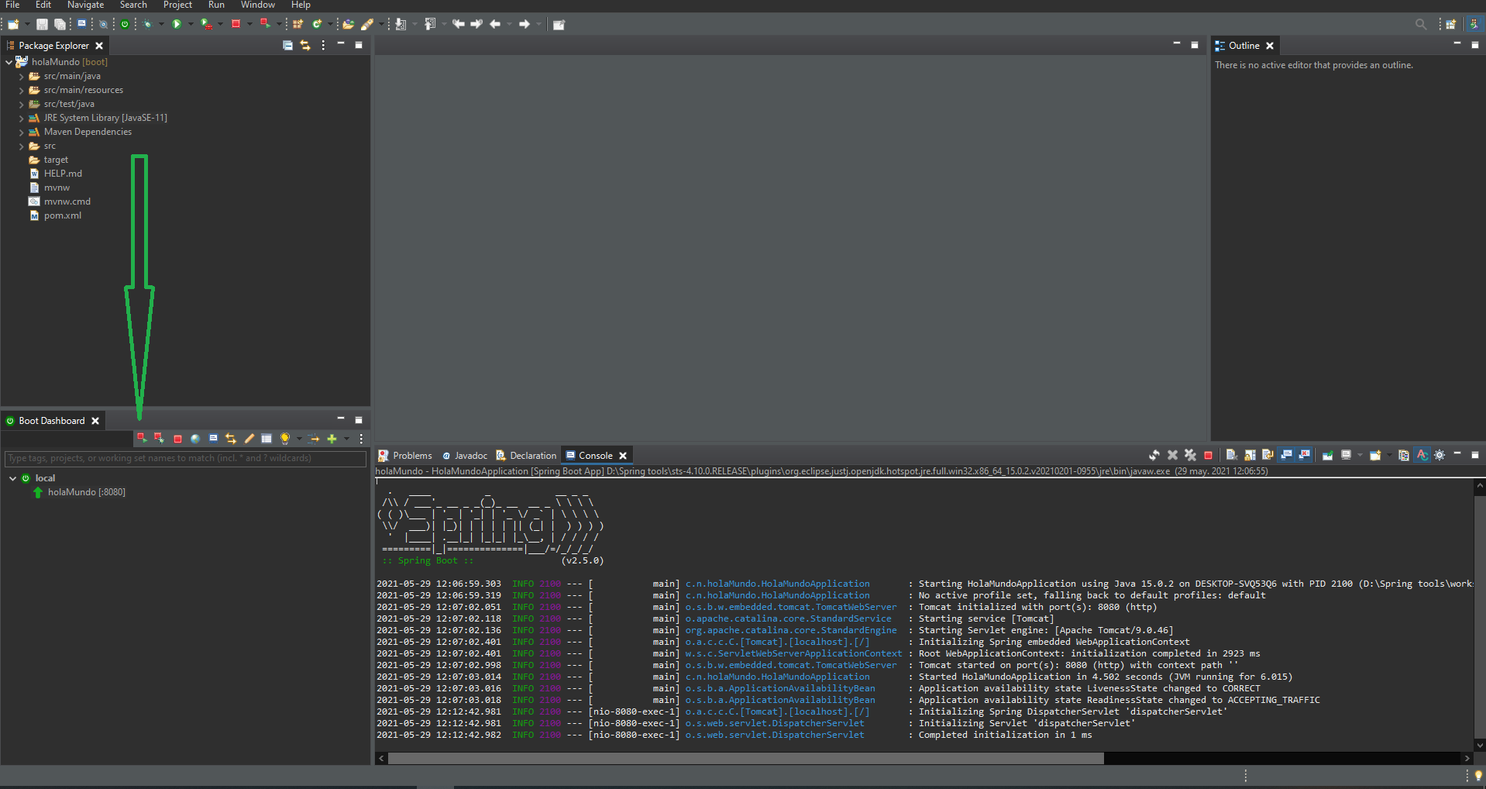This screenshot has height=789, width=1486.
Task: Expand JRE System Library node
Action: 21,118
